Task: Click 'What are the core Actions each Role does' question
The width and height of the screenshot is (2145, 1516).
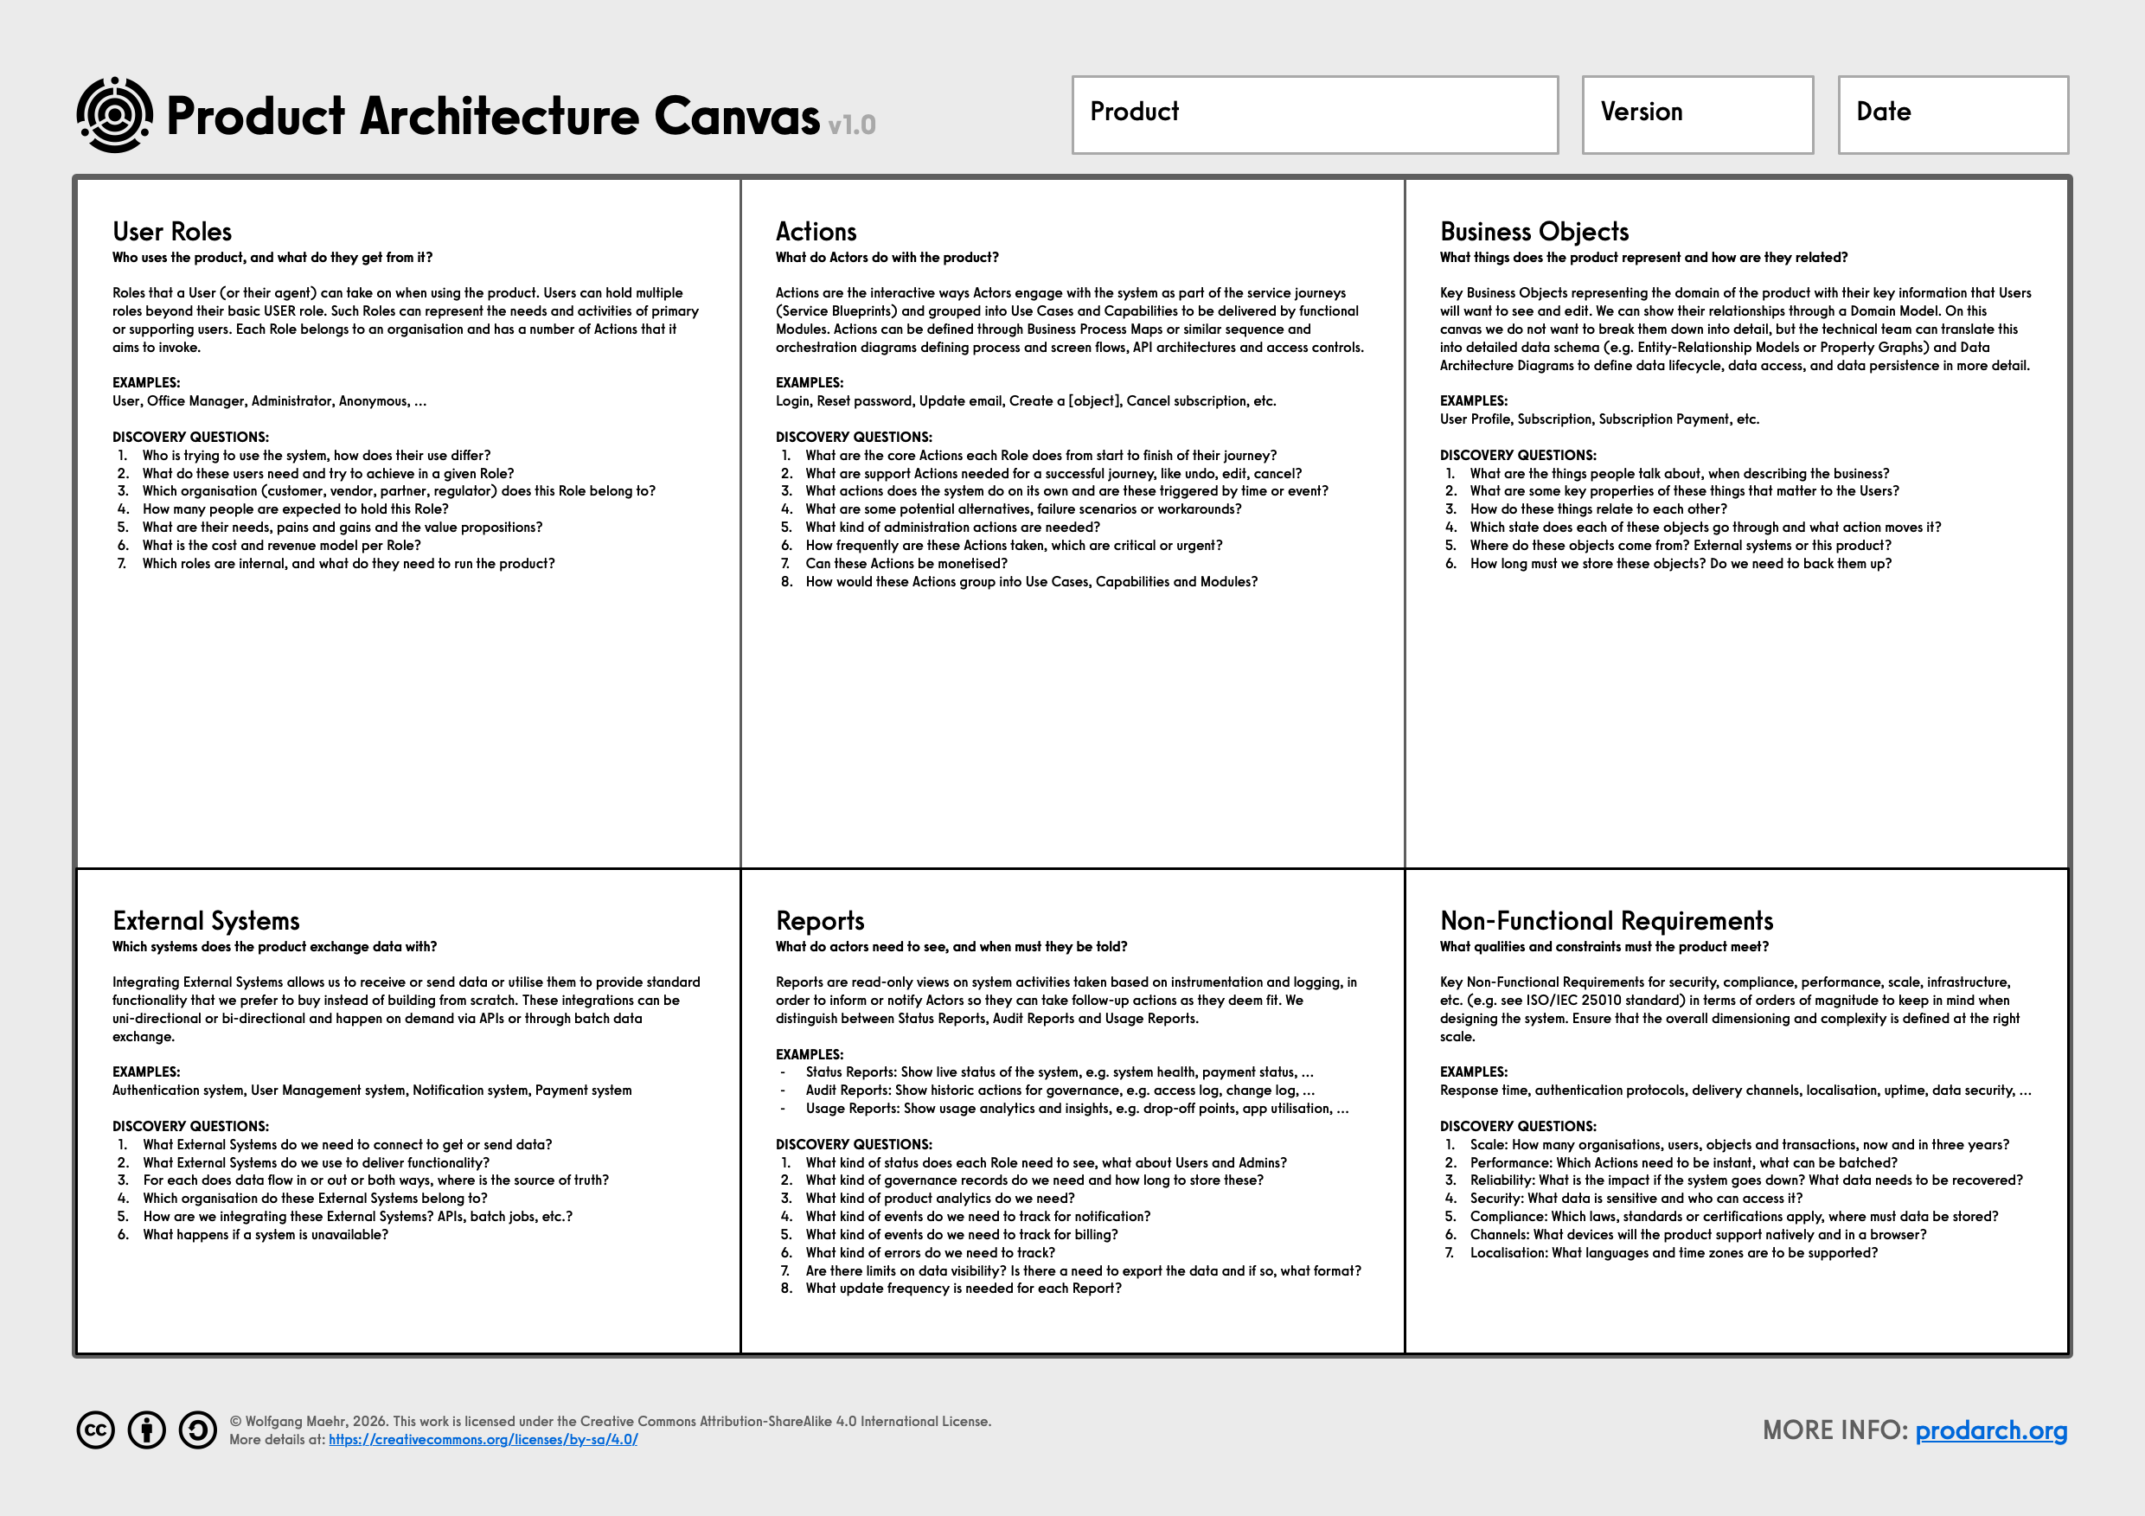Action: coord(1040,456)
